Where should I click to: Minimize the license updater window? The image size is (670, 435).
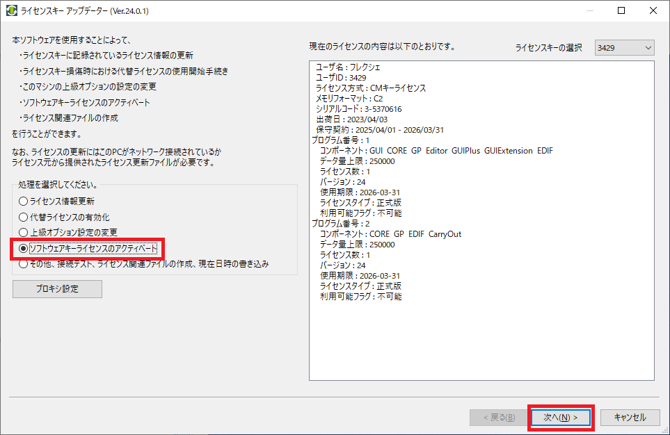click(589, 11)
